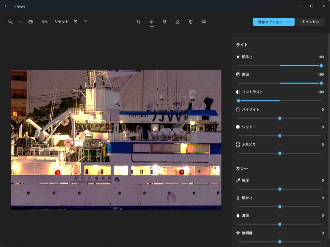The image size is (330, 247).
Task: Click the ハイライト circle icon
Action: 238,109
